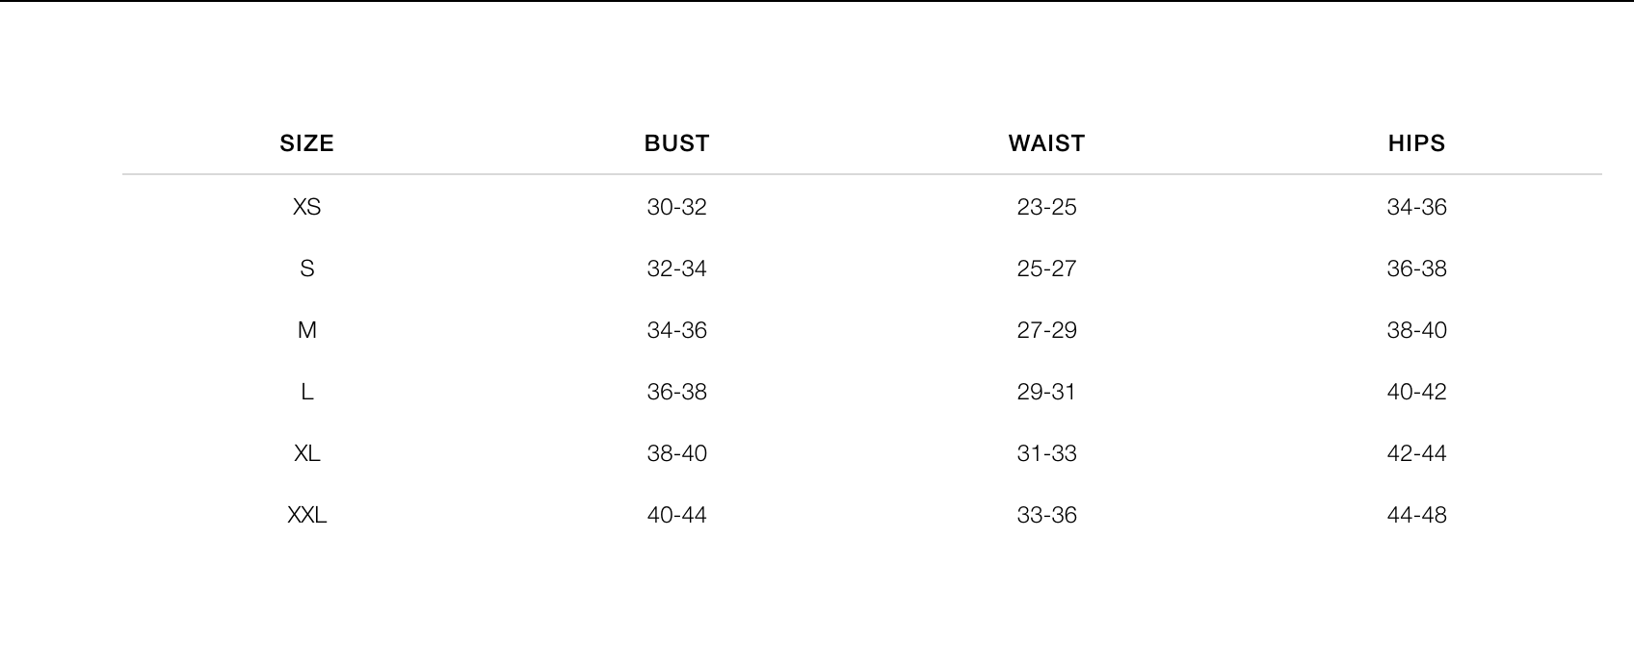
Task: Click the S waist value 25-27
Action: coord(1046,269)
